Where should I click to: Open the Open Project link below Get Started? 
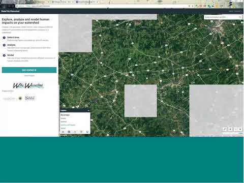tap(29, 76)
